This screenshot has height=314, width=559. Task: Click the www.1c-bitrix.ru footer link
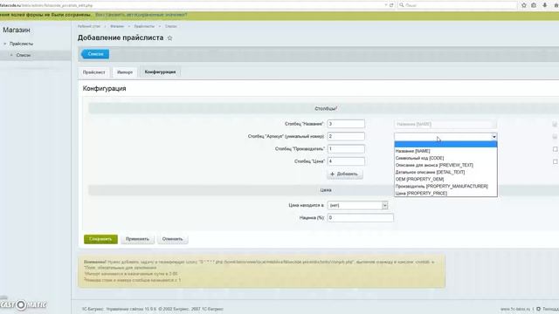pos(515,309)
